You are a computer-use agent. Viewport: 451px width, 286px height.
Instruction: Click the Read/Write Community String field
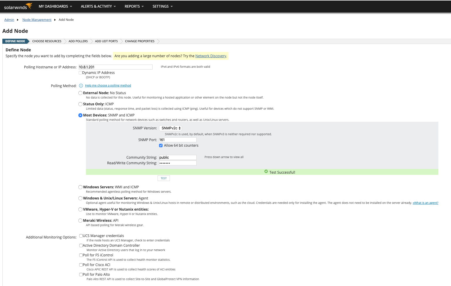click(x=178, y=163)
